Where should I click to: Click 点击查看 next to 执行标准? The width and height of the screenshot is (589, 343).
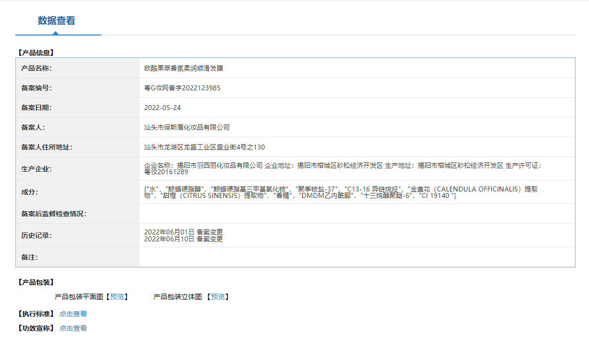pyautogui.click(x=73, y=313)
